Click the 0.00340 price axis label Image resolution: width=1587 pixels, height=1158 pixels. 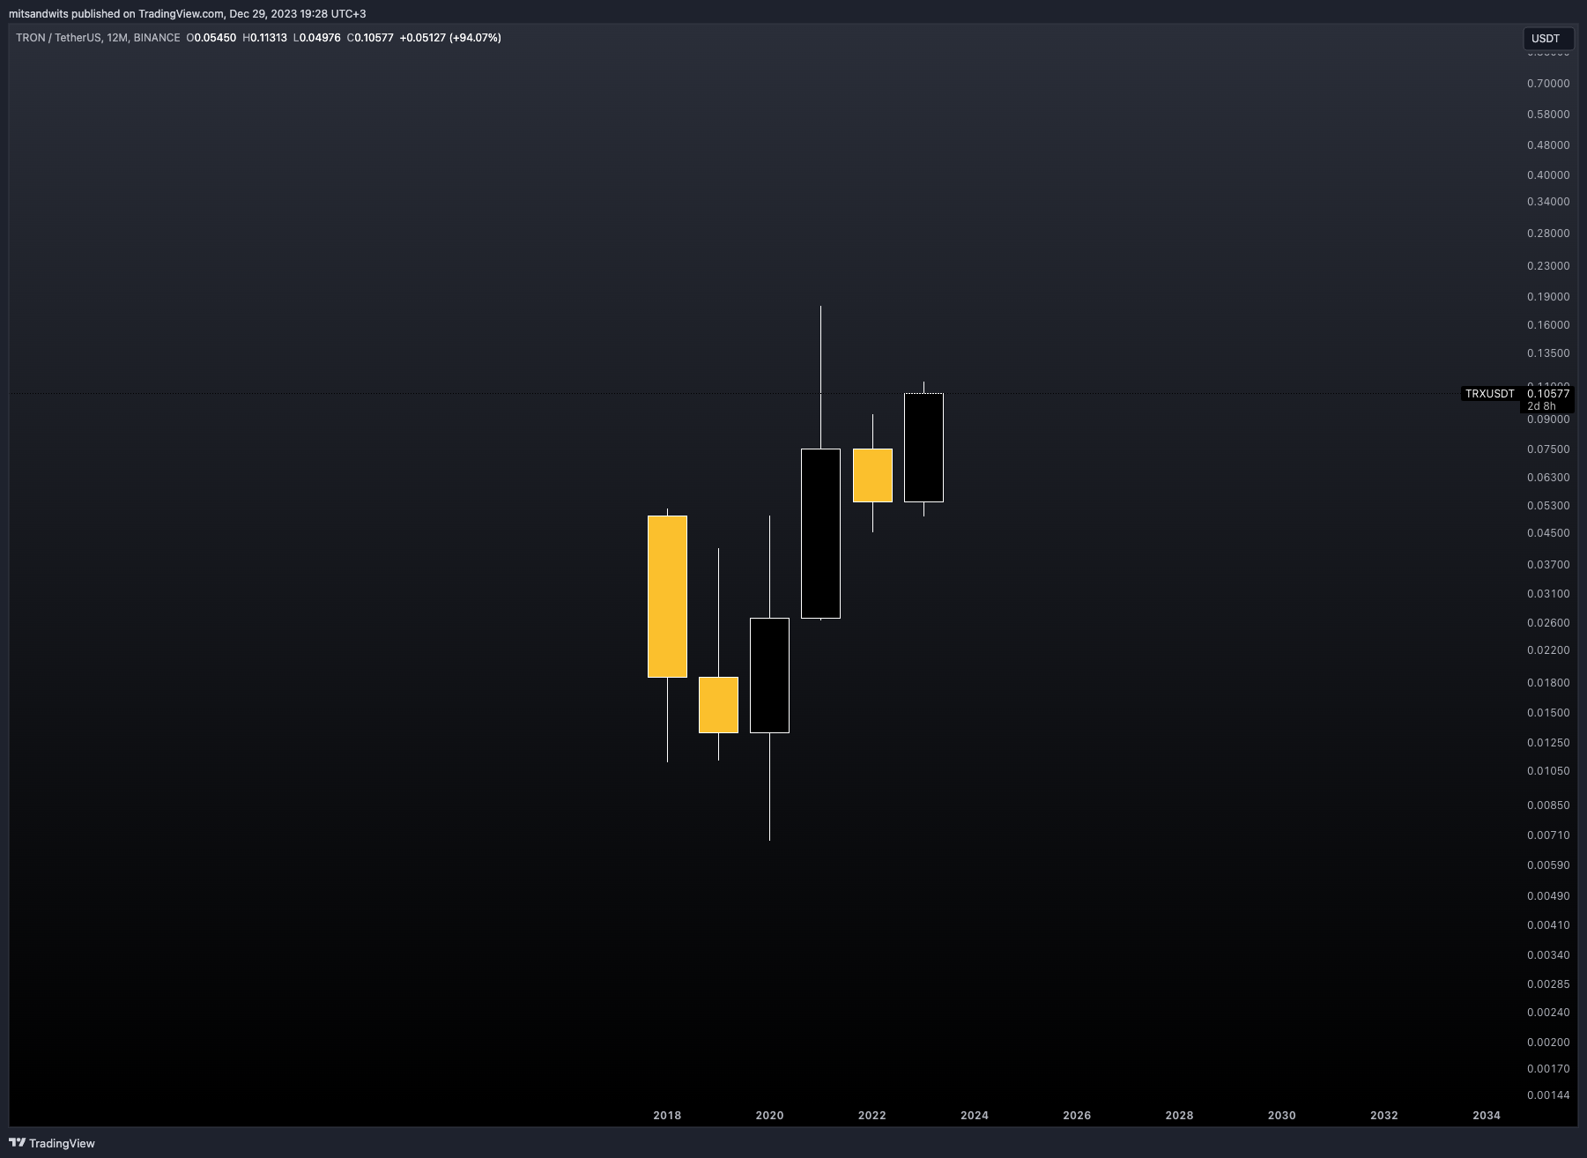coord(1548,955)
